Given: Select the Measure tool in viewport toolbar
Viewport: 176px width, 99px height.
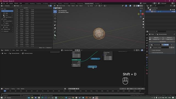Looking at the screenshot, I should [55, 35].
